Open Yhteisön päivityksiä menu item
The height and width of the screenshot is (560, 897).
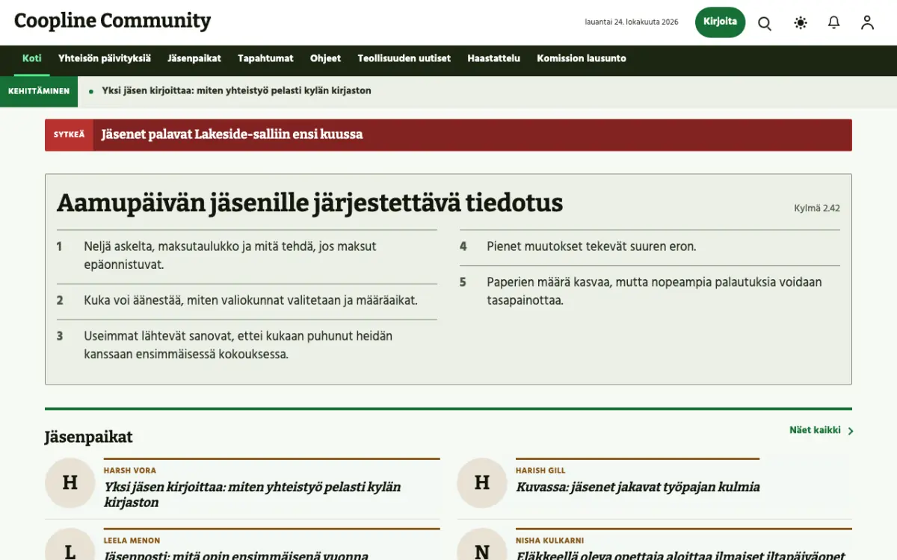point(105,58)
